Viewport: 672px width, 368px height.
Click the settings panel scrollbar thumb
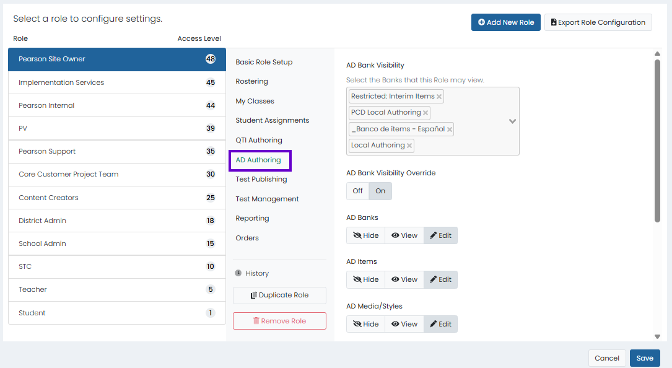pos(657,141)
